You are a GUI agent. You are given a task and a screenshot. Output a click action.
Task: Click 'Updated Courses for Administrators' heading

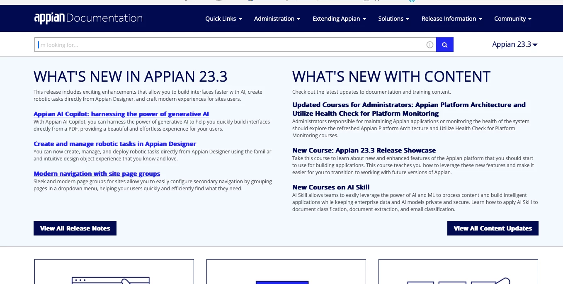[x=409, y=109]
